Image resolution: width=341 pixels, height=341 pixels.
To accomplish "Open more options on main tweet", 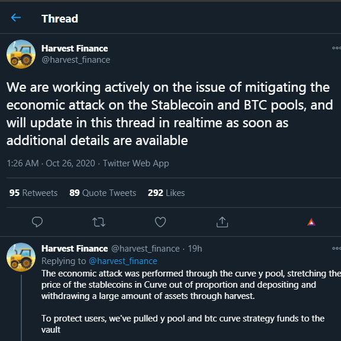I will point(336,48).
